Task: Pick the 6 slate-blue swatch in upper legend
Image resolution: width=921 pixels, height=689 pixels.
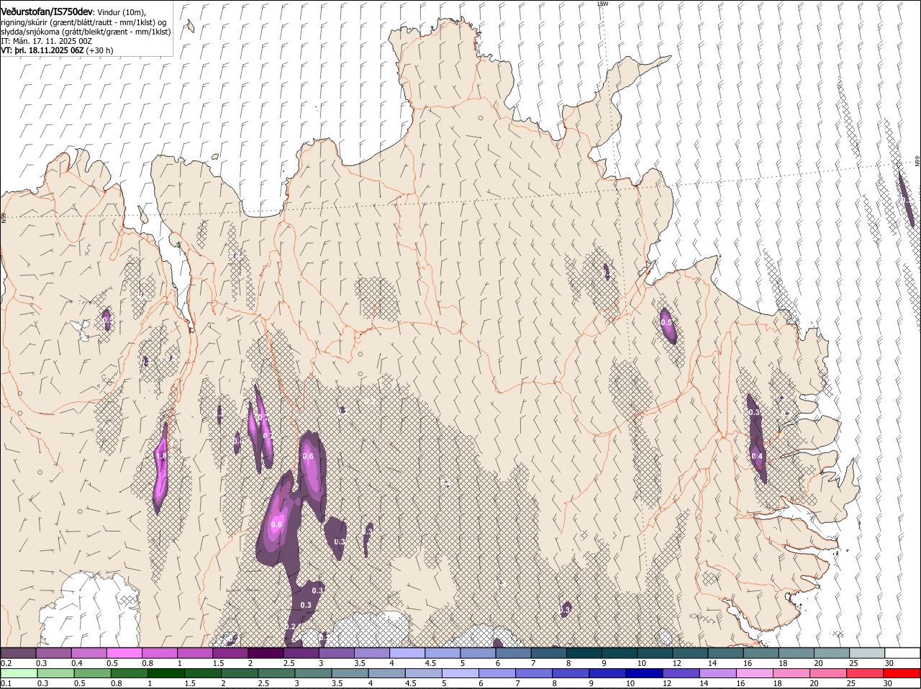Action: [x=514, y=653]
